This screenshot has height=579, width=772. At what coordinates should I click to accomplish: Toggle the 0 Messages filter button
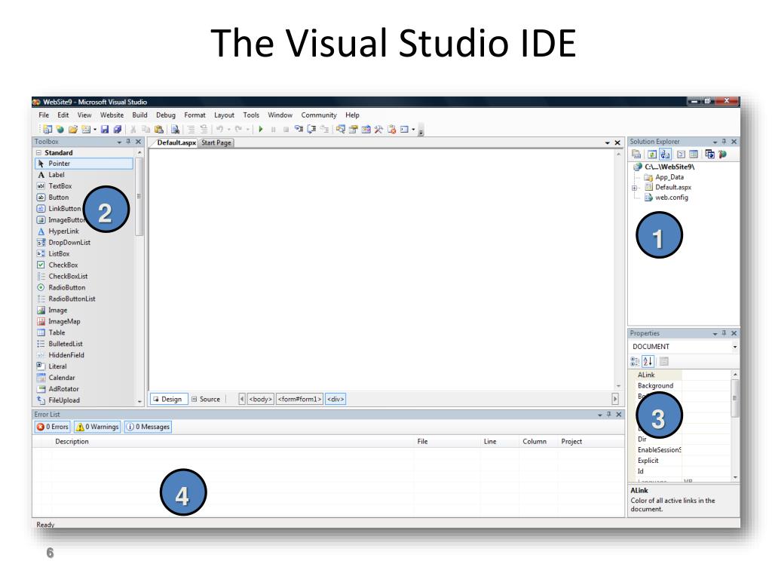click(148, 427)
